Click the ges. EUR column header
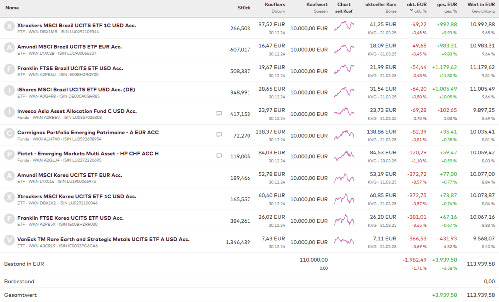Screen dimensions: 499x302 [x=447, y=4]
